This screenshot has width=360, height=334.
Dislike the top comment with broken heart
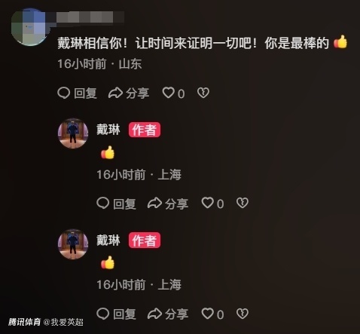pyautogui.click(x=203, y=93)
